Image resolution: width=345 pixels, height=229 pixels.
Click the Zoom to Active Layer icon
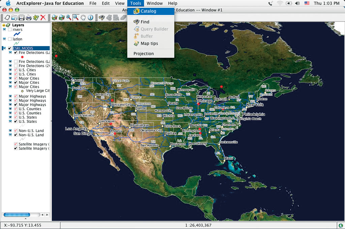point(62,18)
